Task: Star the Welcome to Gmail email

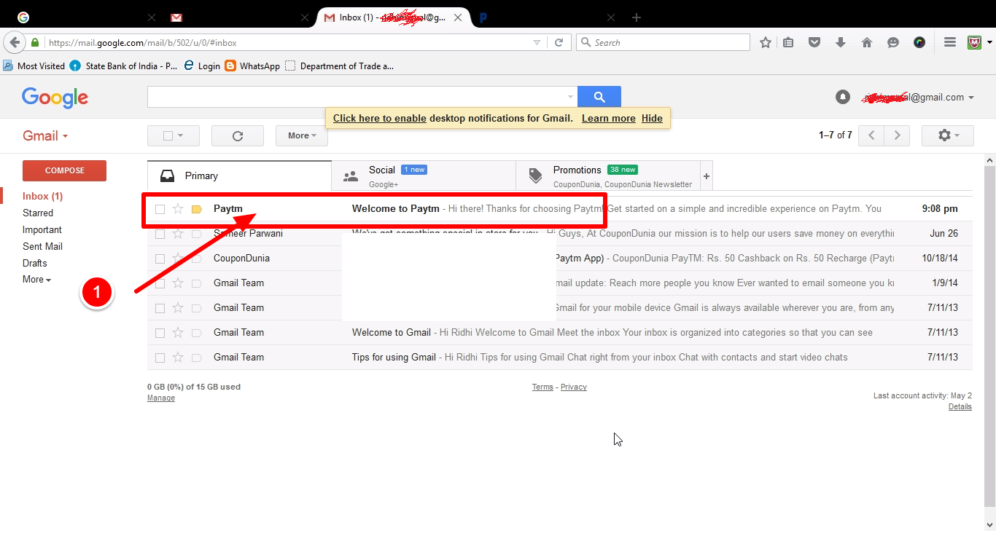Action: 178,333
